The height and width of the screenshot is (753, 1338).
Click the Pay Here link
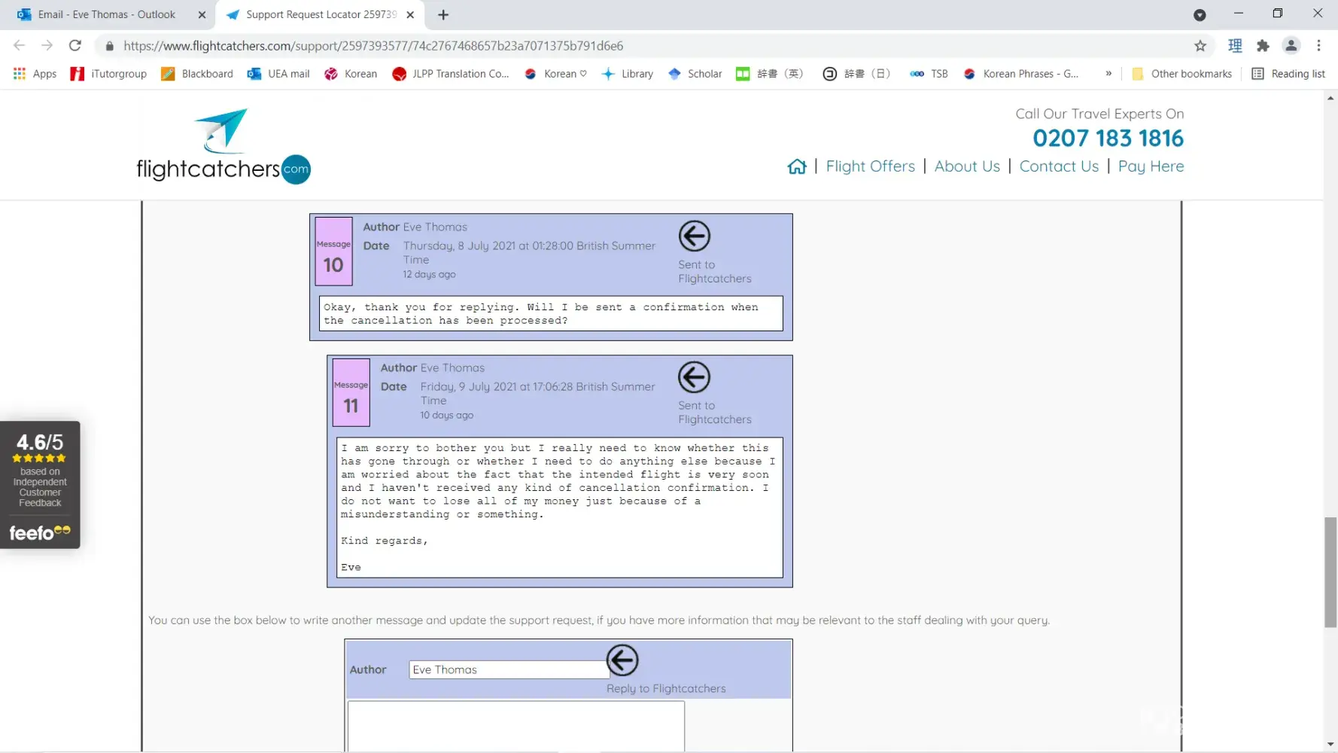pos(1150,166)
